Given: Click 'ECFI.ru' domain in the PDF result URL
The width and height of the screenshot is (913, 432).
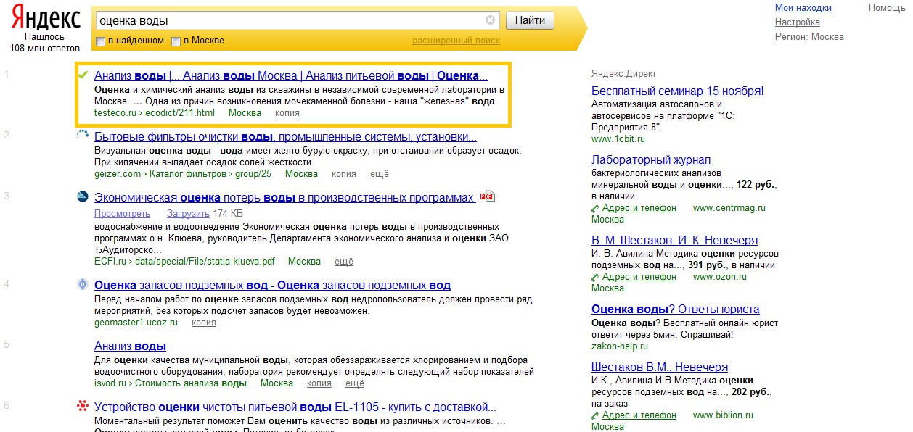Looking at the screenshot, I should 110,261.
